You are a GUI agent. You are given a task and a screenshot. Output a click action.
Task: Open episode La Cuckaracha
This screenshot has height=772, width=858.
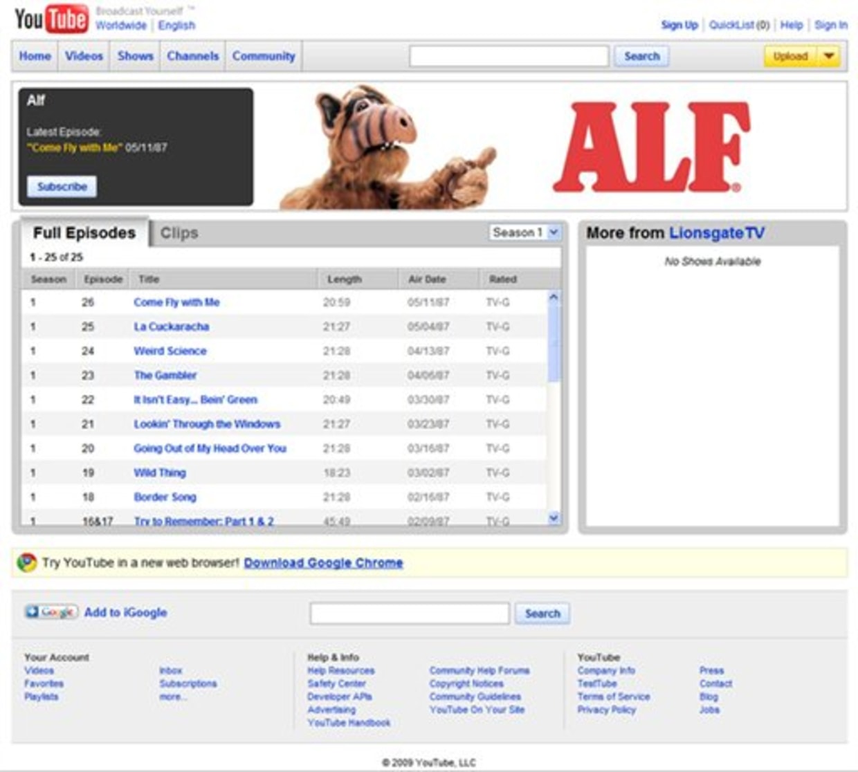pyautogui.click(x=172, y=327)
